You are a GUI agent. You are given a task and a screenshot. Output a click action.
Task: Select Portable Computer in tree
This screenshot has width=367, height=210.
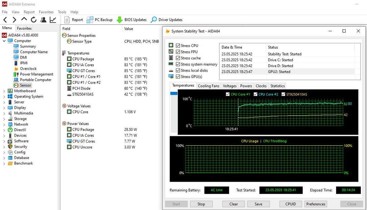pyautogui.click(x=36, y=80)
